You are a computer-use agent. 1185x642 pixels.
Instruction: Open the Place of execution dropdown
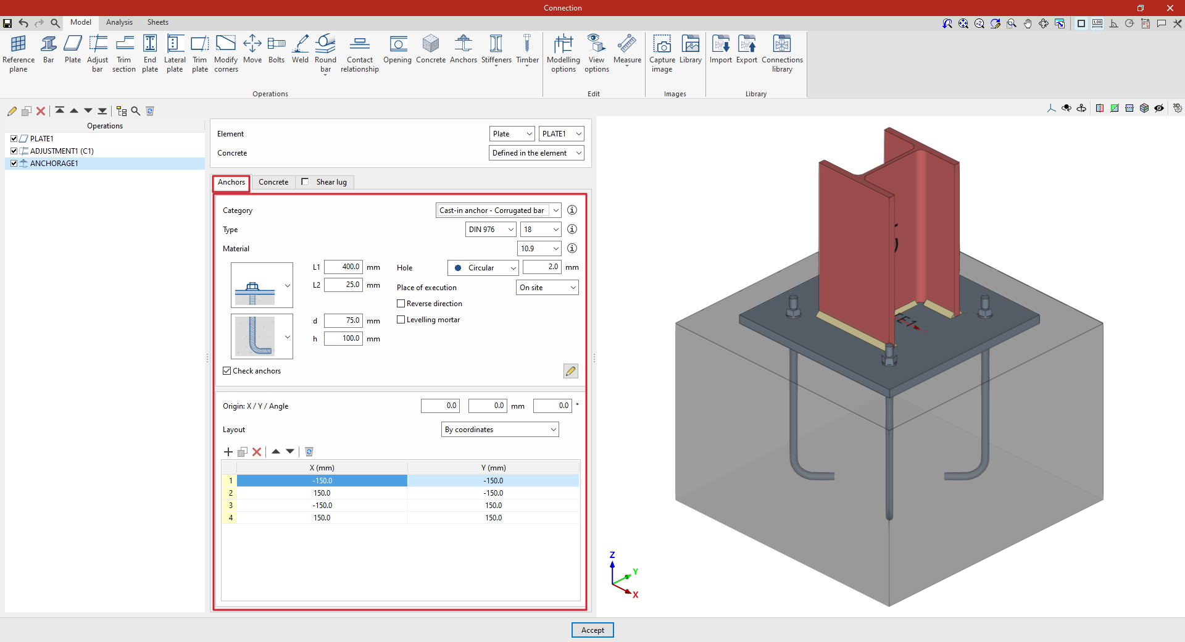coord(547,288)
